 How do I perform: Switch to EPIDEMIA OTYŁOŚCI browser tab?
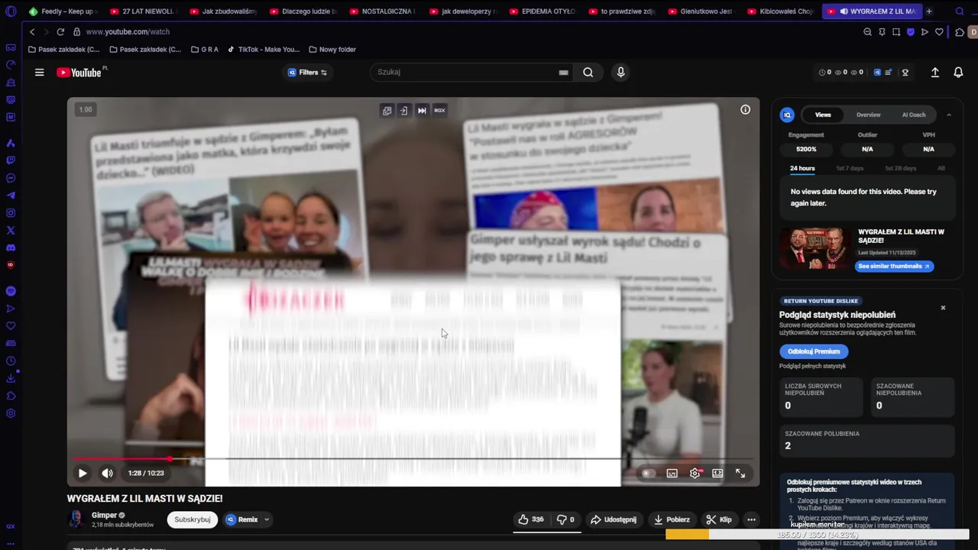click(x=542, y=11)
